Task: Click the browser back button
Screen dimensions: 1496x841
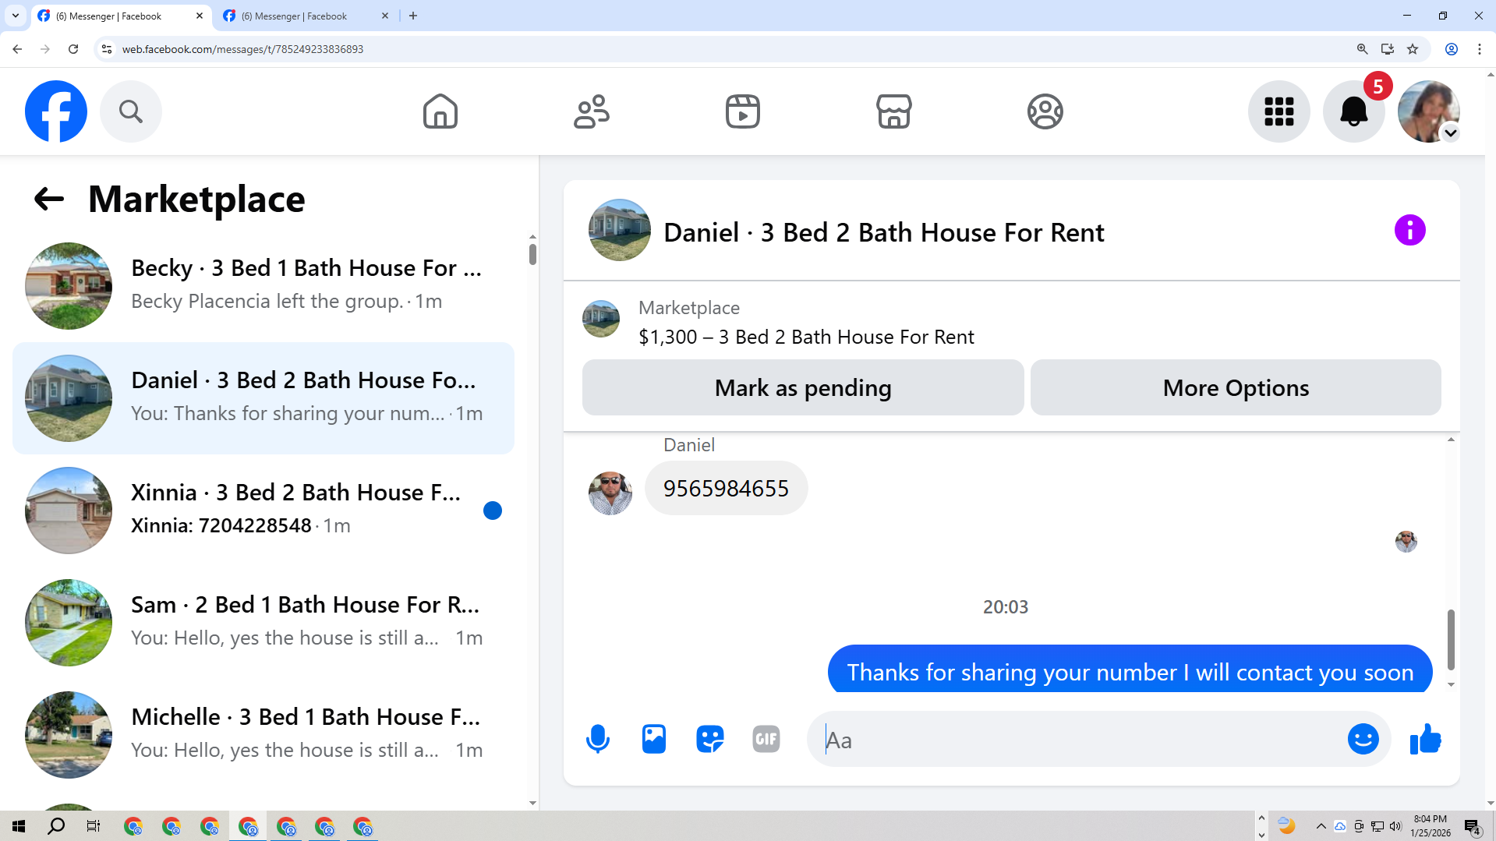Action: pyautogui.click(x=17, y=49)
